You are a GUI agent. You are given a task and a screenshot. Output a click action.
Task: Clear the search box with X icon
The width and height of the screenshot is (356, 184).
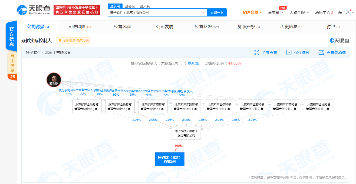click(203, 12)
